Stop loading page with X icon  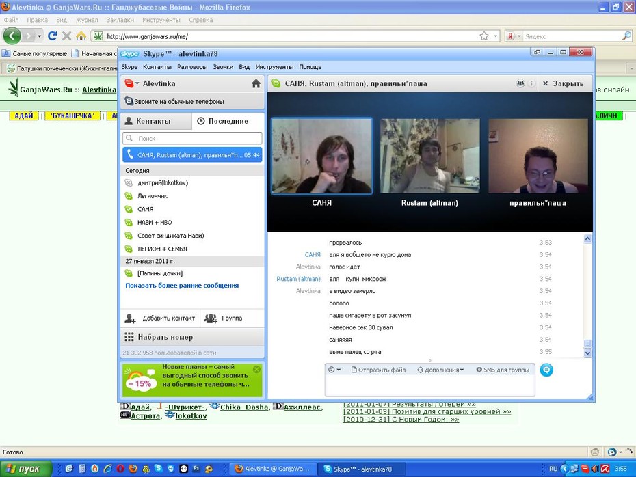point(66,36)
